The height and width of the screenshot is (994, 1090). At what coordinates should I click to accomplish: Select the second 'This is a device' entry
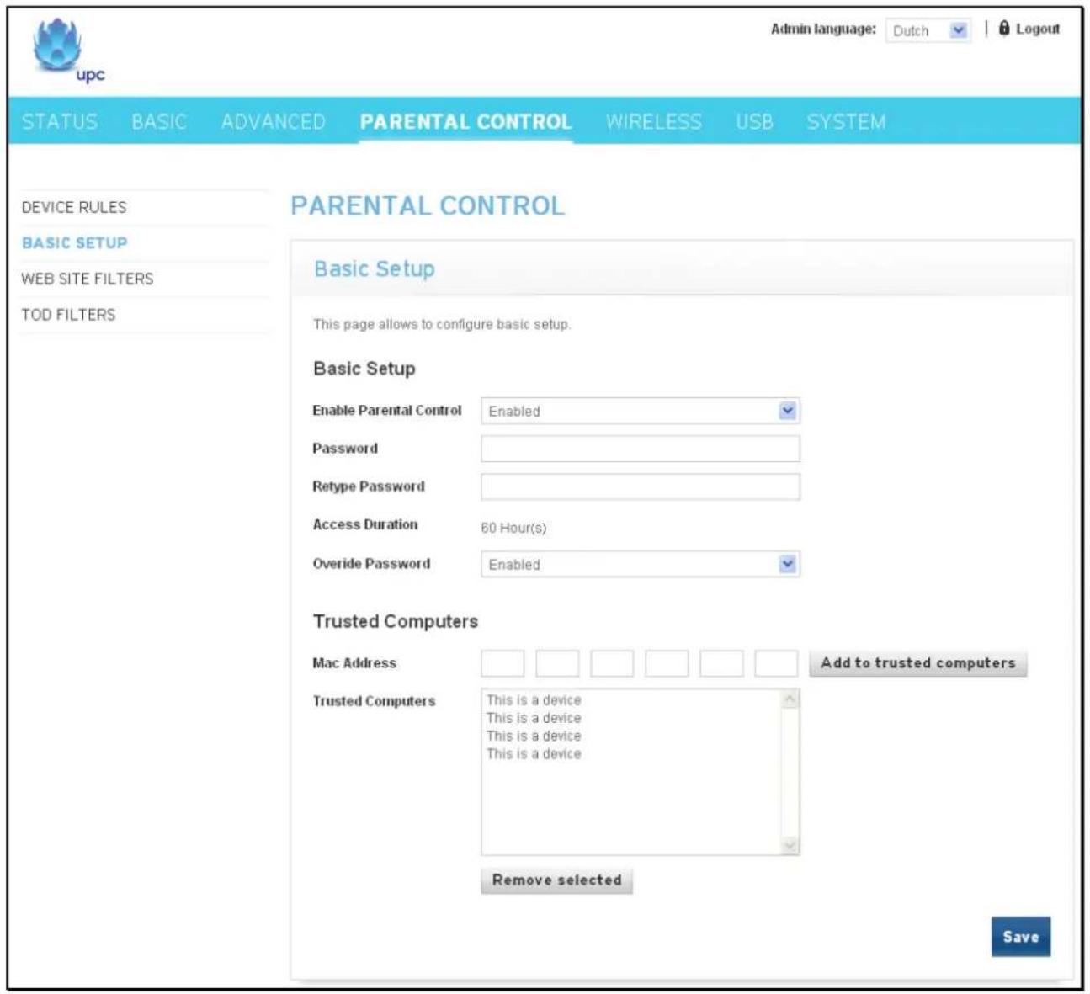pos(534,718)
